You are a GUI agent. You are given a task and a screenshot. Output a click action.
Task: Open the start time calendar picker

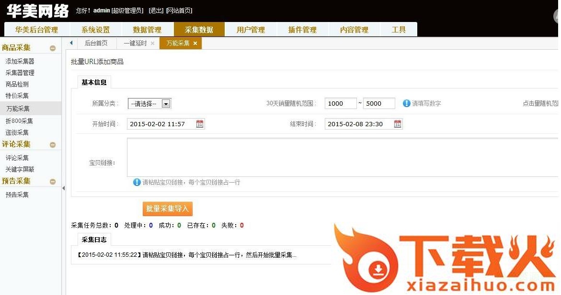[x=200, y=124]
